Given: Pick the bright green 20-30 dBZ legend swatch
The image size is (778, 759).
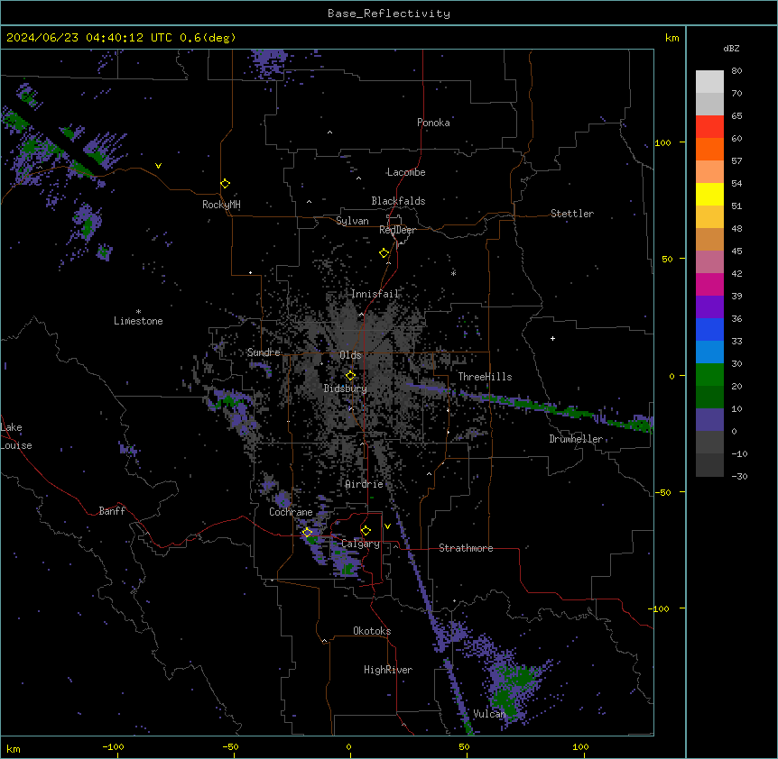Looking at the screenshot, I should point(709,375).
